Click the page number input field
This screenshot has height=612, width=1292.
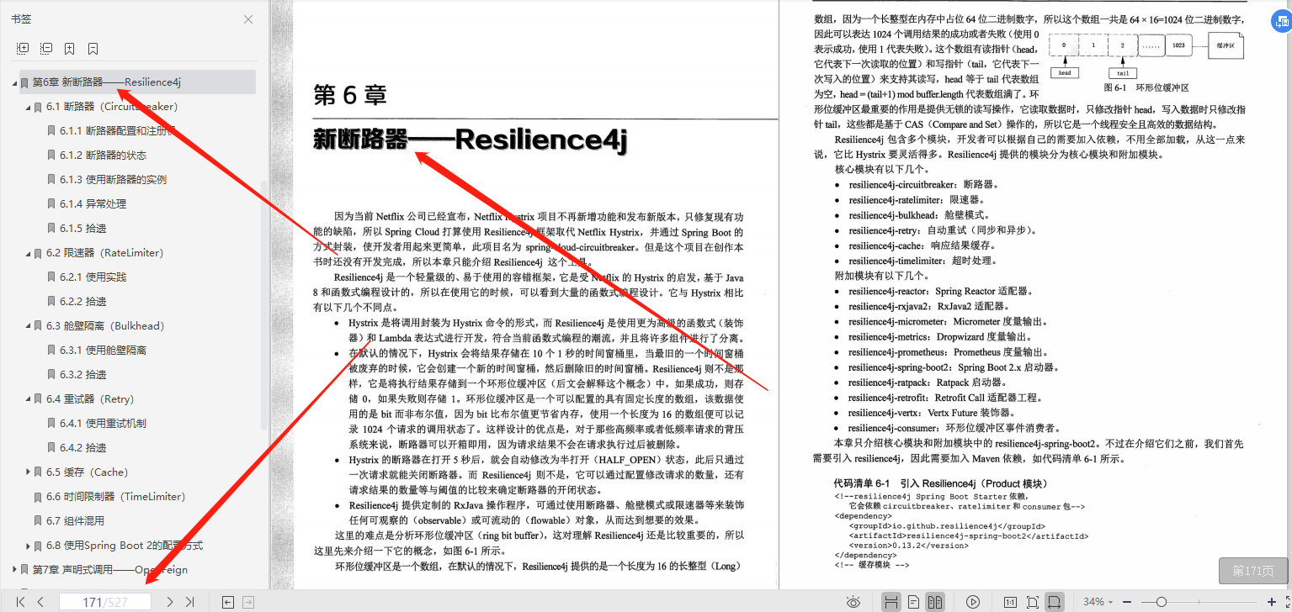click(x=104, y=602)
